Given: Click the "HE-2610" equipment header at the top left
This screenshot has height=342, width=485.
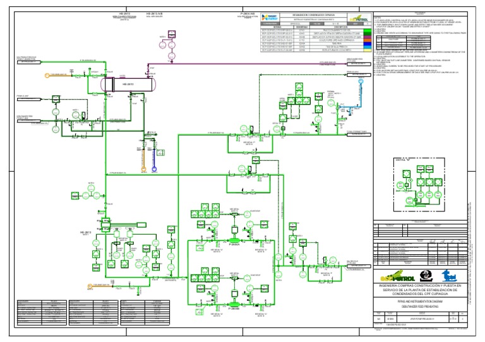Looking at the screenshot, I should point(124,14).
